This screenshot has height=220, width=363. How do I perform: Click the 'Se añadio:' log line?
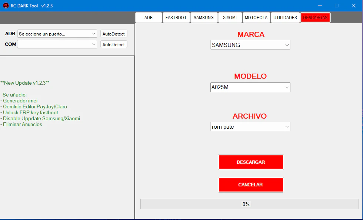[14, 95]
